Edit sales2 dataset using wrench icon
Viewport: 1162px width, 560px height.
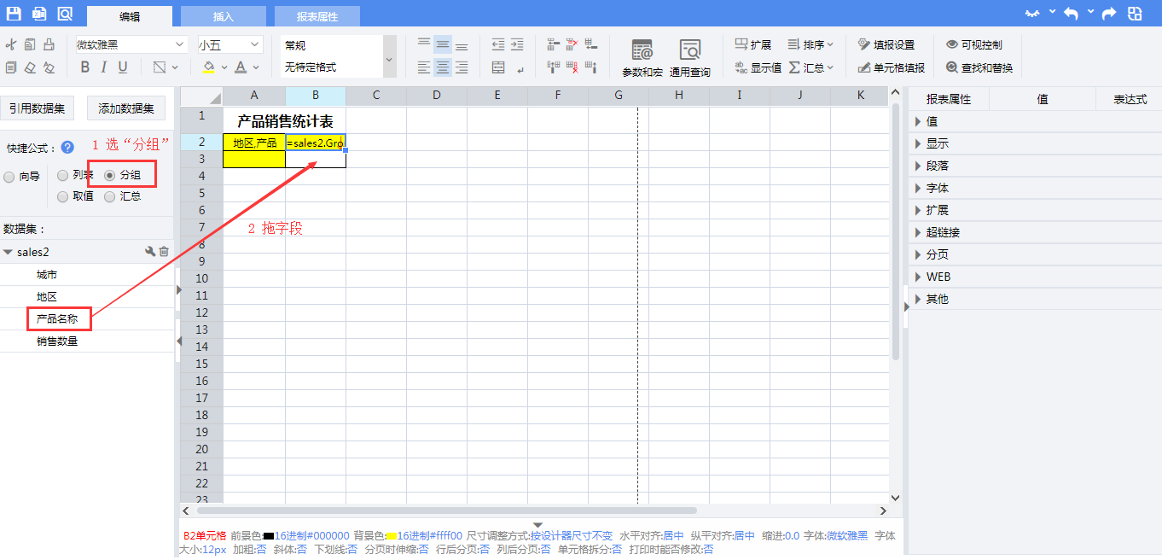pyautogui.click(x=150, y=252)
